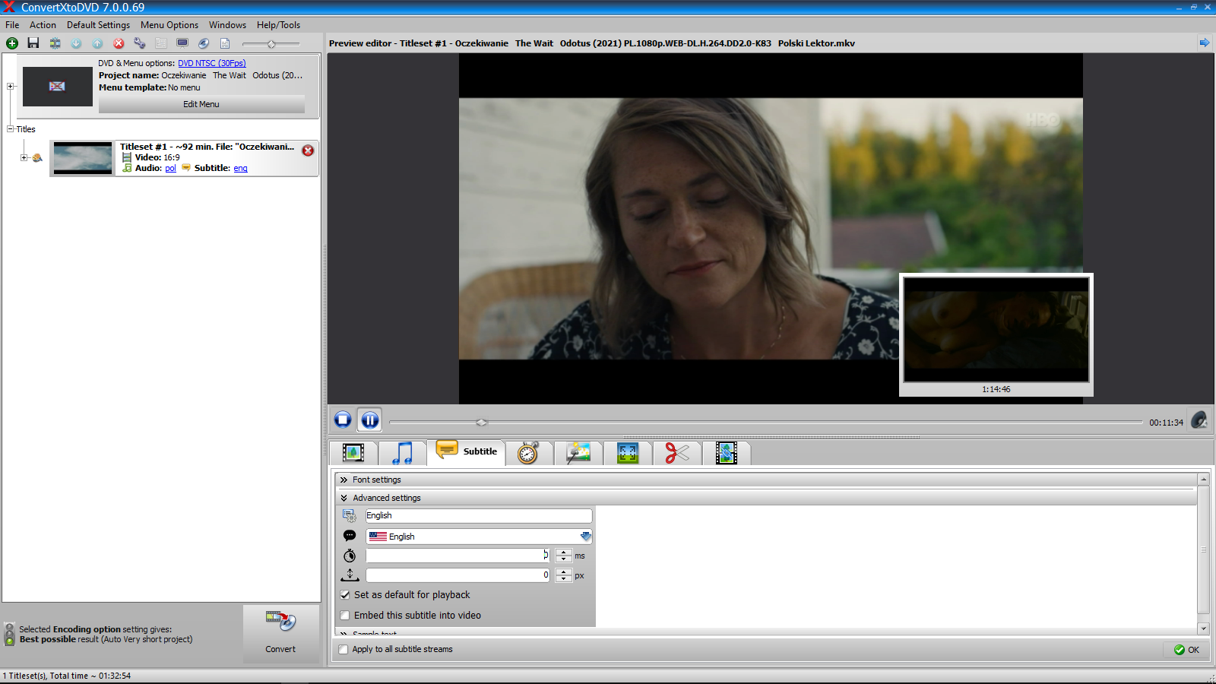Toggle Set as default for playback

345,595
